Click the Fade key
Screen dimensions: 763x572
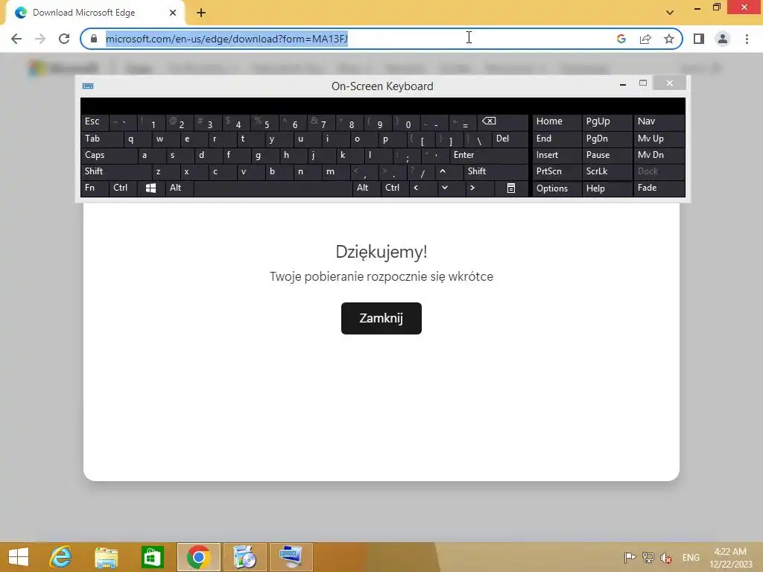click(659, 188)
